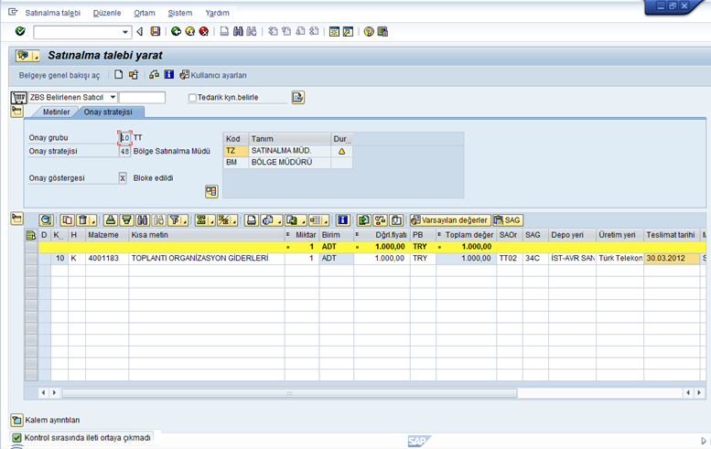Screen dimensions: 711x449
Task: Expand the Kalem ayrıntıları section
Action: [x=16, y=420]
